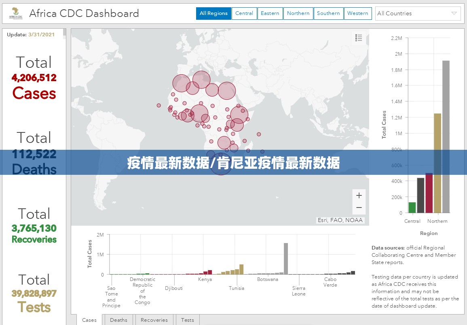Switch to the Deaths tab
The image size is (467, 325).
[118, 320]
